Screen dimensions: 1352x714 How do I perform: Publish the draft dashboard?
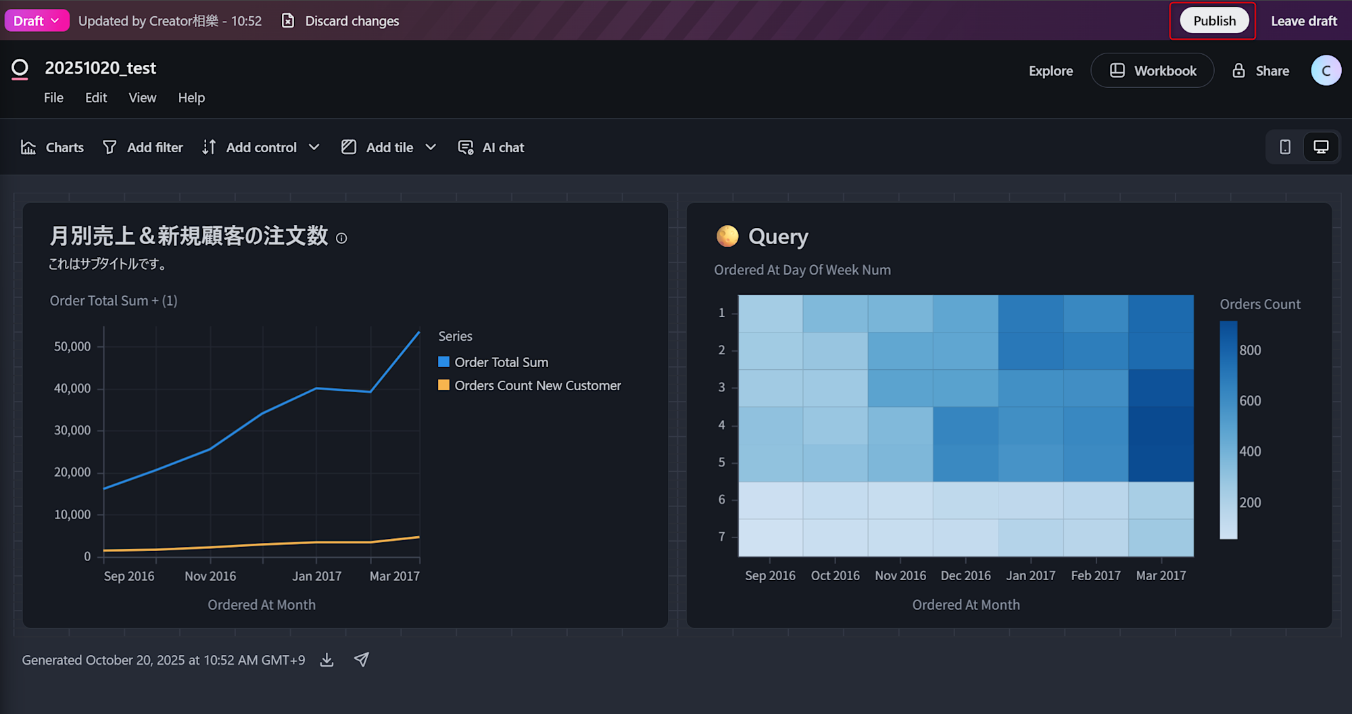[1213, 21]
